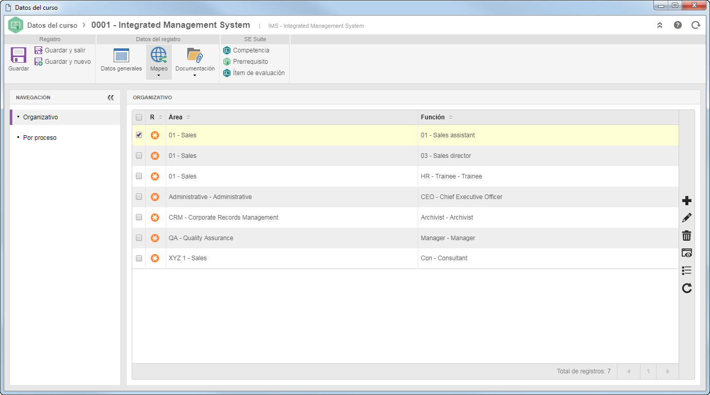Check the HR Trainee row checkbox
The height and width of the screenshot is (395, 710).
139,176
